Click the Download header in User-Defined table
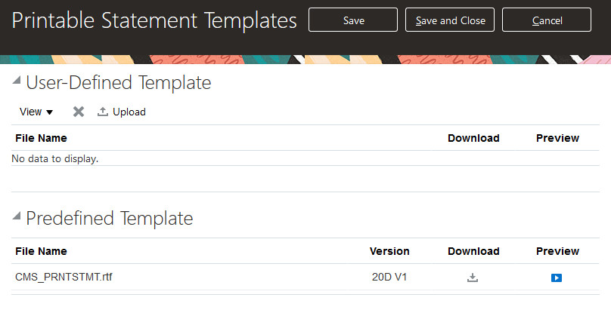 473,138
